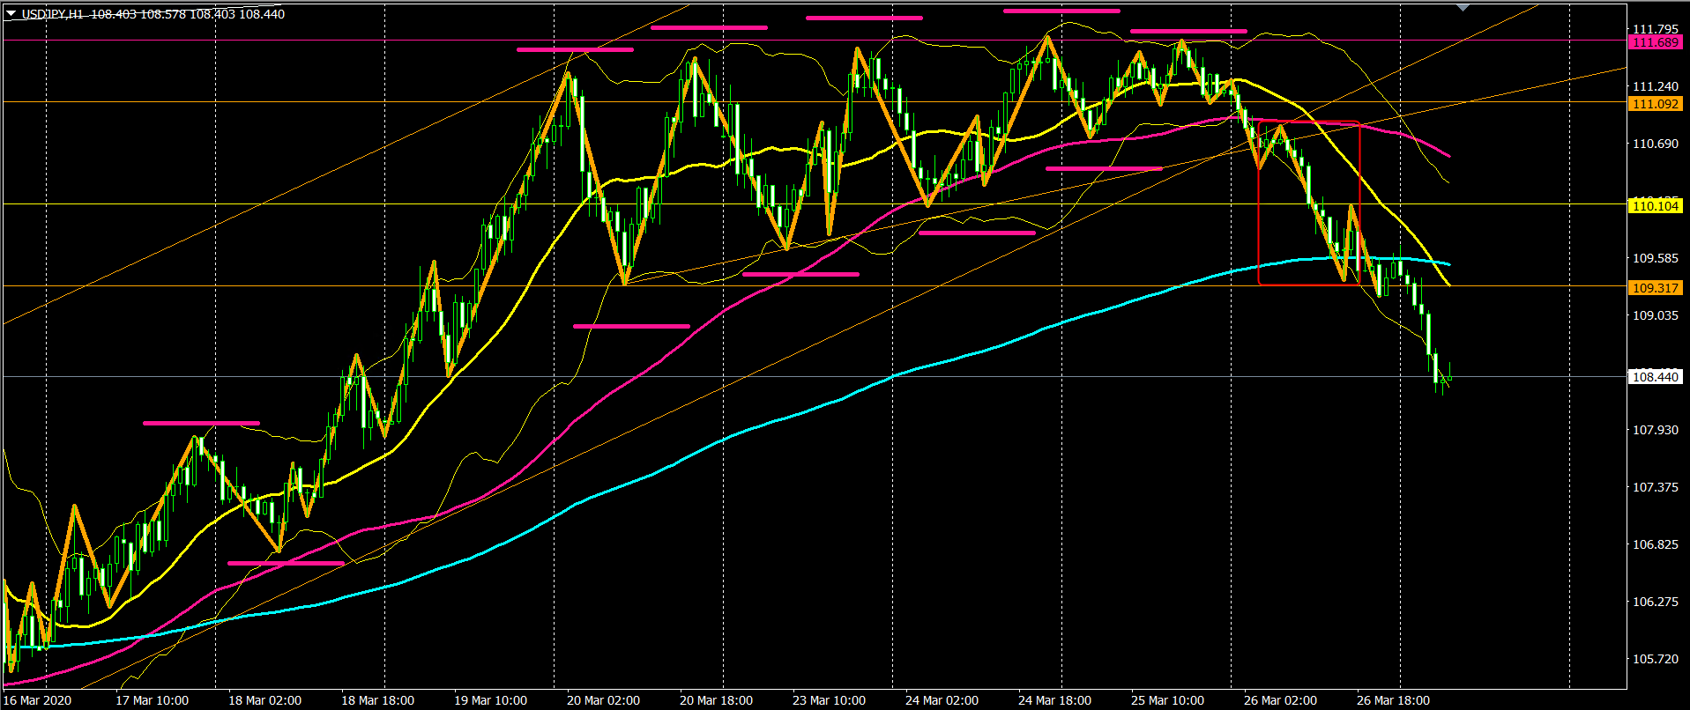Click the orange 111.092 price label

tap(1656, 104)
